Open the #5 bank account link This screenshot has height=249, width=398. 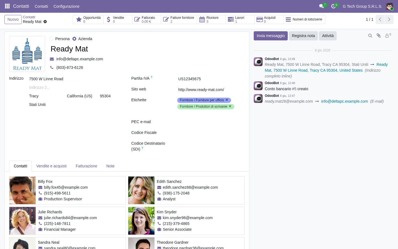click(x=294, y=89)
